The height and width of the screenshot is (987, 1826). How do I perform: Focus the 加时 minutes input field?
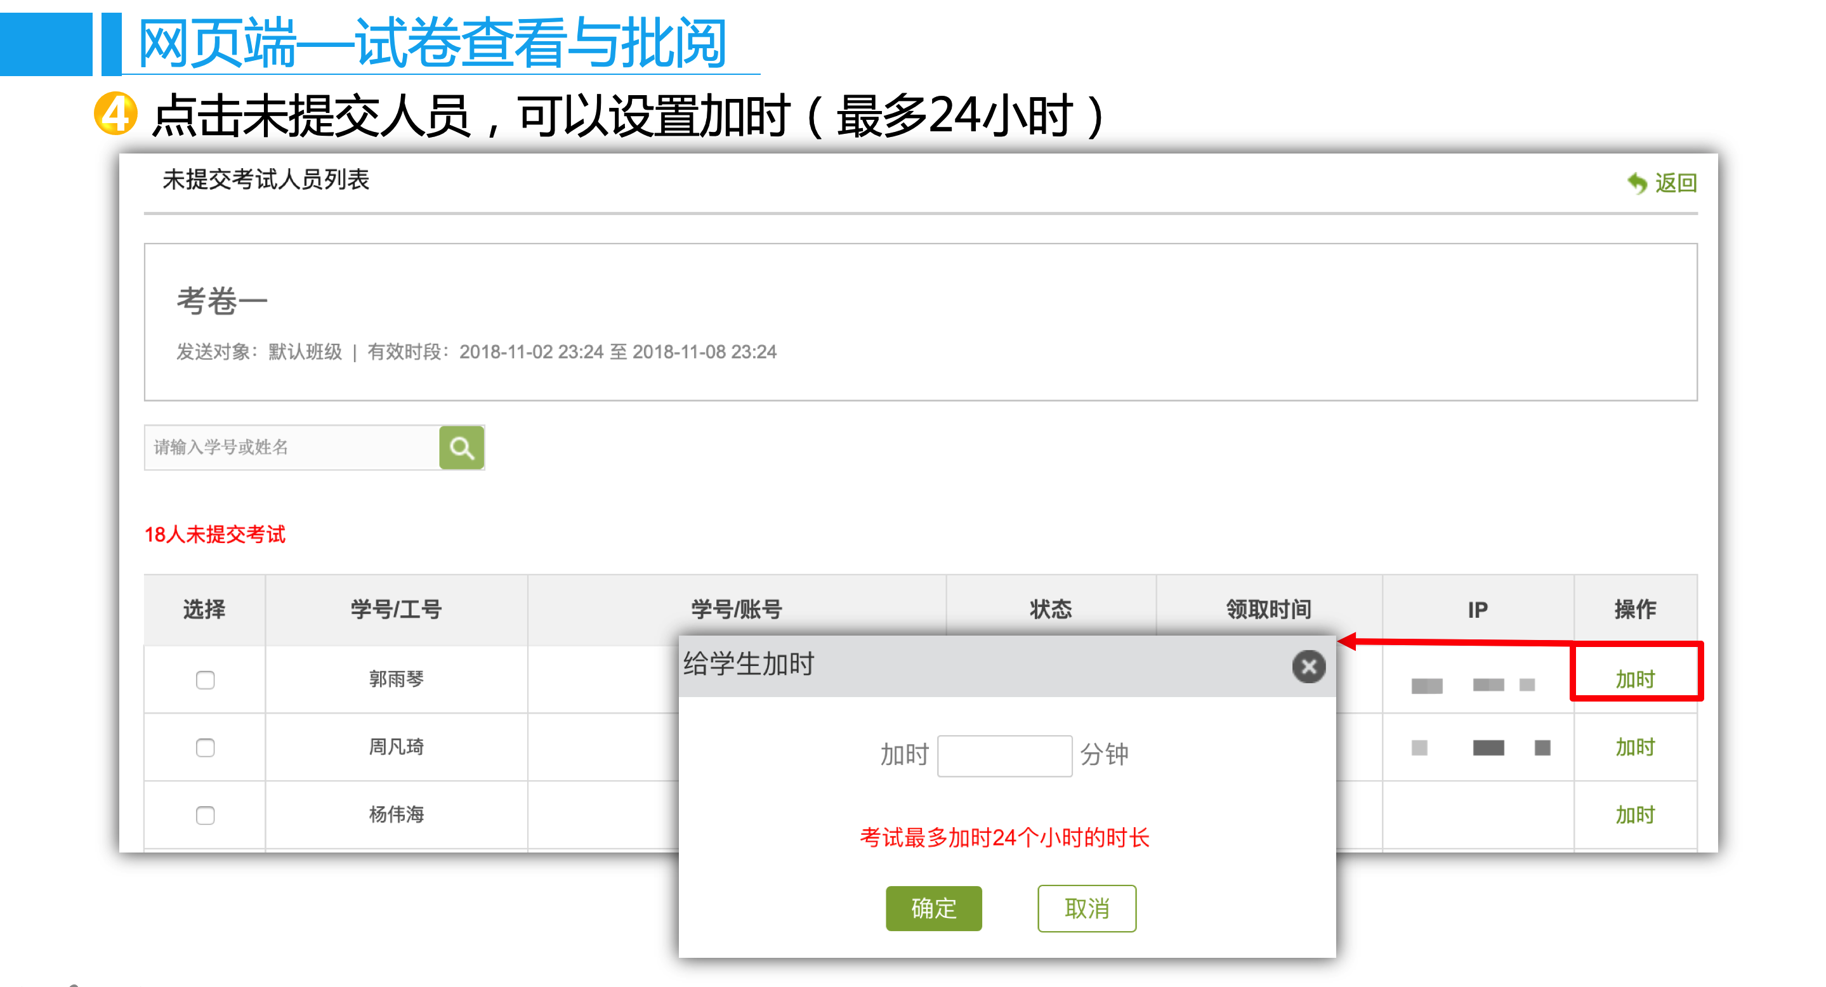[x=1004, y=755]
